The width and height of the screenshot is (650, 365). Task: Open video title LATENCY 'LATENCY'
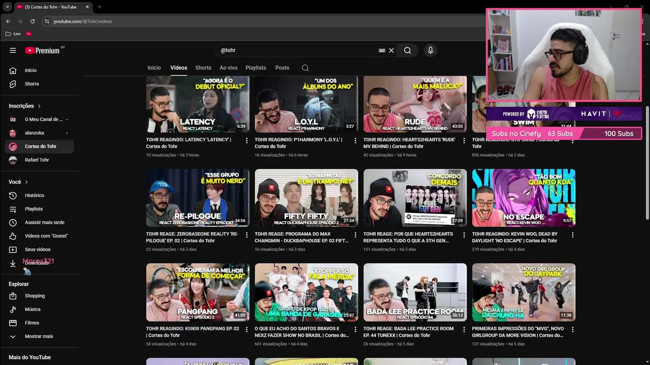188,143
